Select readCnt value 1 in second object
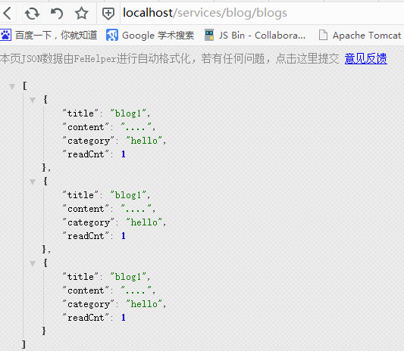The width and height of the screenshot is (404, 351). (x=124, y=236)
